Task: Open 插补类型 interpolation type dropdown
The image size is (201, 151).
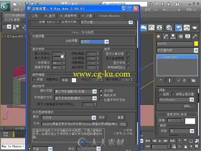Action: point(95,91)
